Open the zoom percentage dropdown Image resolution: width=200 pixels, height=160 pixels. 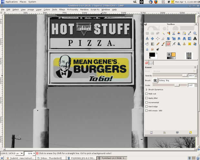(34, 153)
